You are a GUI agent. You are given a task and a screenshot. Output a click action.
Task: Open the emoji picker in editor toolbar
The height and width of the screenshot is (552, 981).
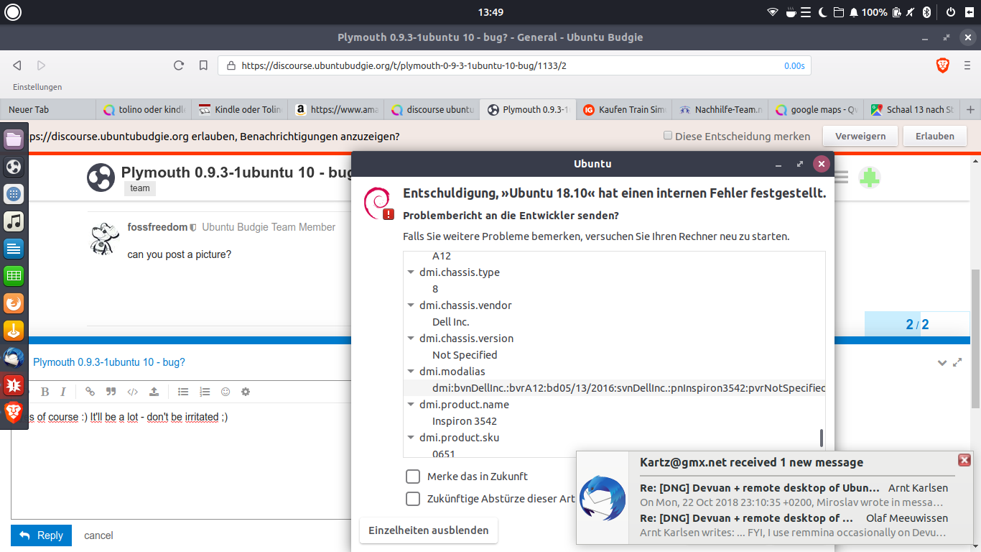(x=226, y=392)
